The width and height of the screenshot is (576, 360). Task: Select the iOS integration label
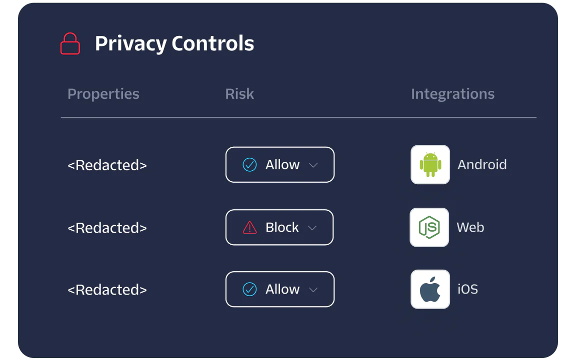point(467,290)
